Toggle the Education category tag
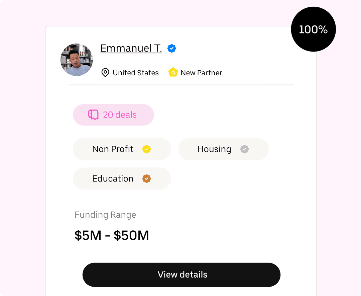Image resolution: width=361 pixels, height=296 pixels. tap(122, 178)
